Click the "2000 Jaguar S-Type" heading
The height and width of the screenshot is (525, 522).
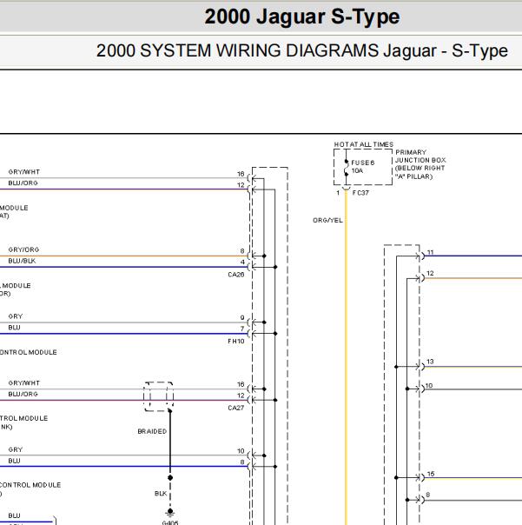302,17
